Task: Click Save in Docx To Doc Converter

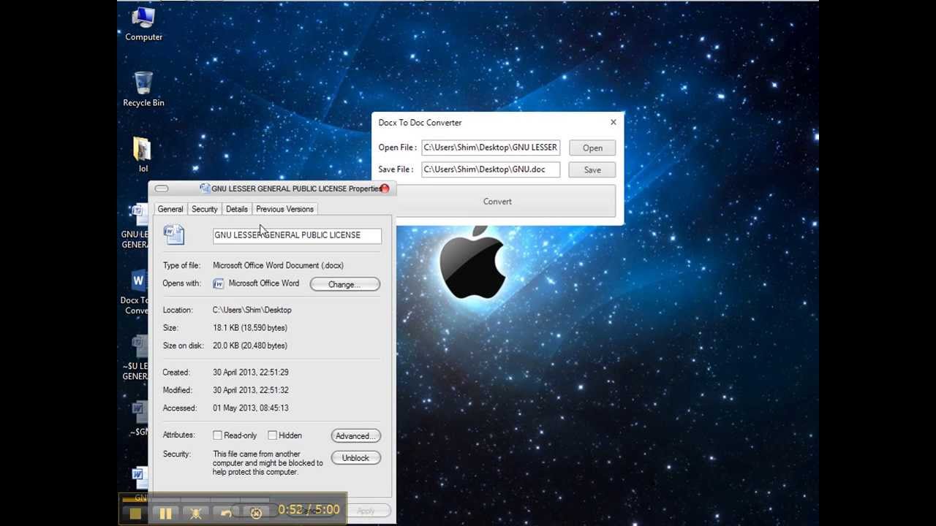Action: coord(592,170)
